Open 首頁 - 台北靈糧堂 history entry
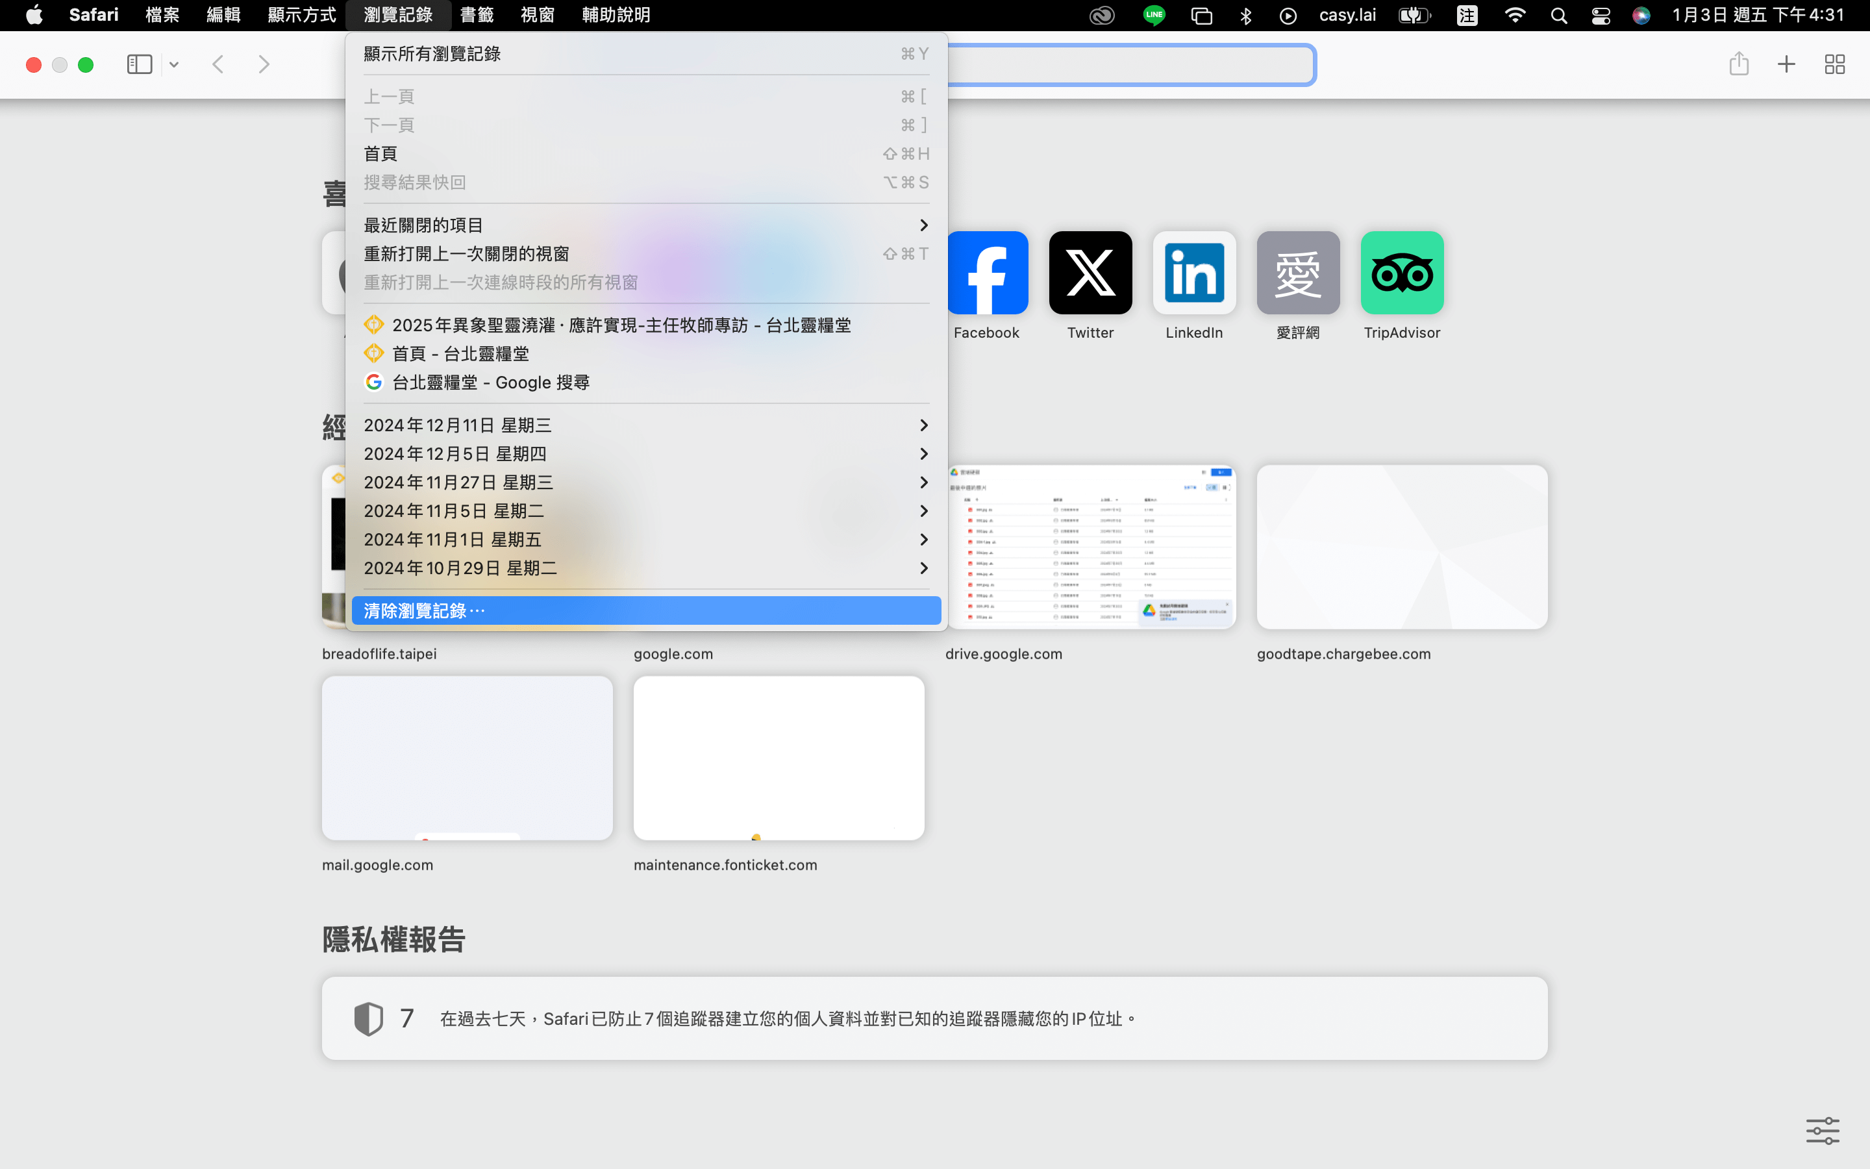Image resolution: width=1870 pixels, height=1169 pixels. click(x=646, y=354)
